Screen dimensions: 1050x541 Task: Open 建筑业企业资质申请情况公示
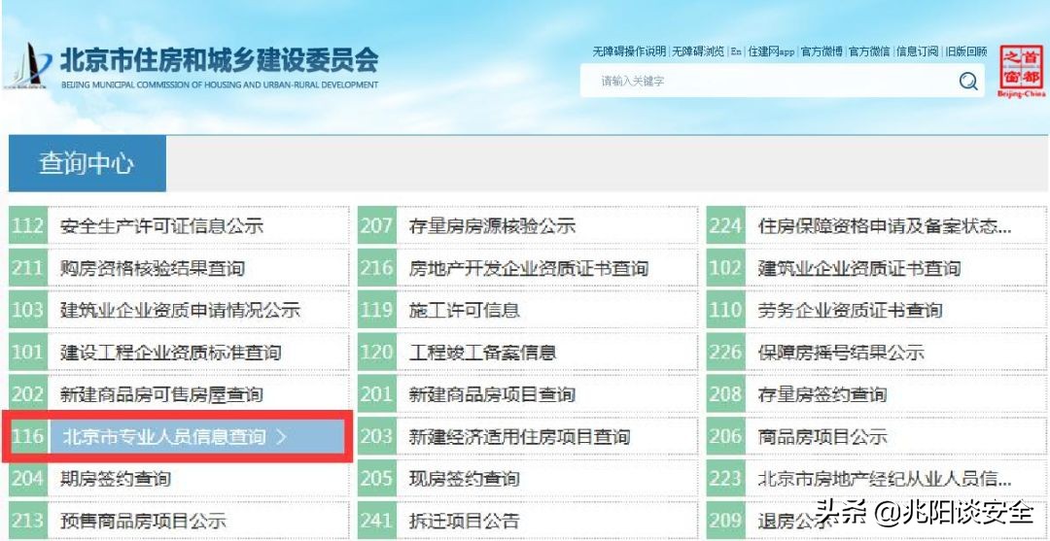click(x=180, y=310)
